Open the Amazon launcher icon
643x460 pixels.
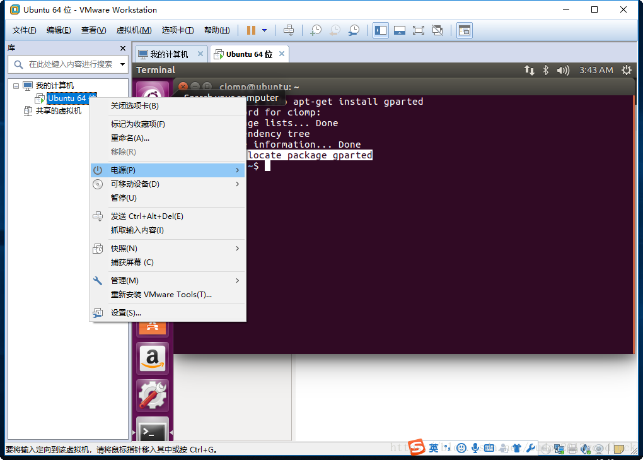point(153,358)
